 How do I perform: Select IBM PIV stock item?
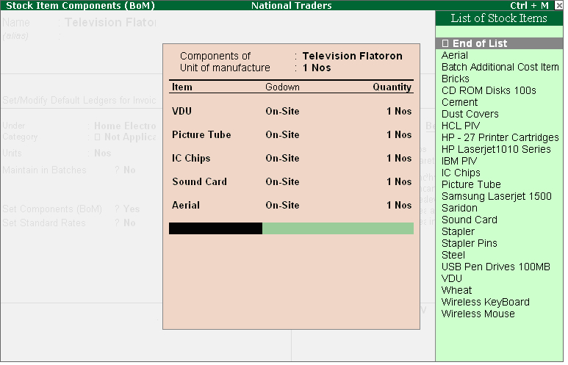tap(459, 161)
